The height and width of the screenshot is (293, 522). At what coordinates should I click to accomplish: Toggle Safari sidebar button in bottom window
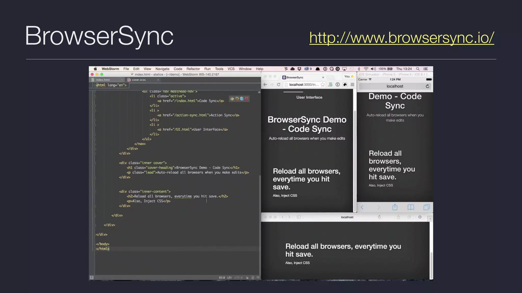point(299,217)
